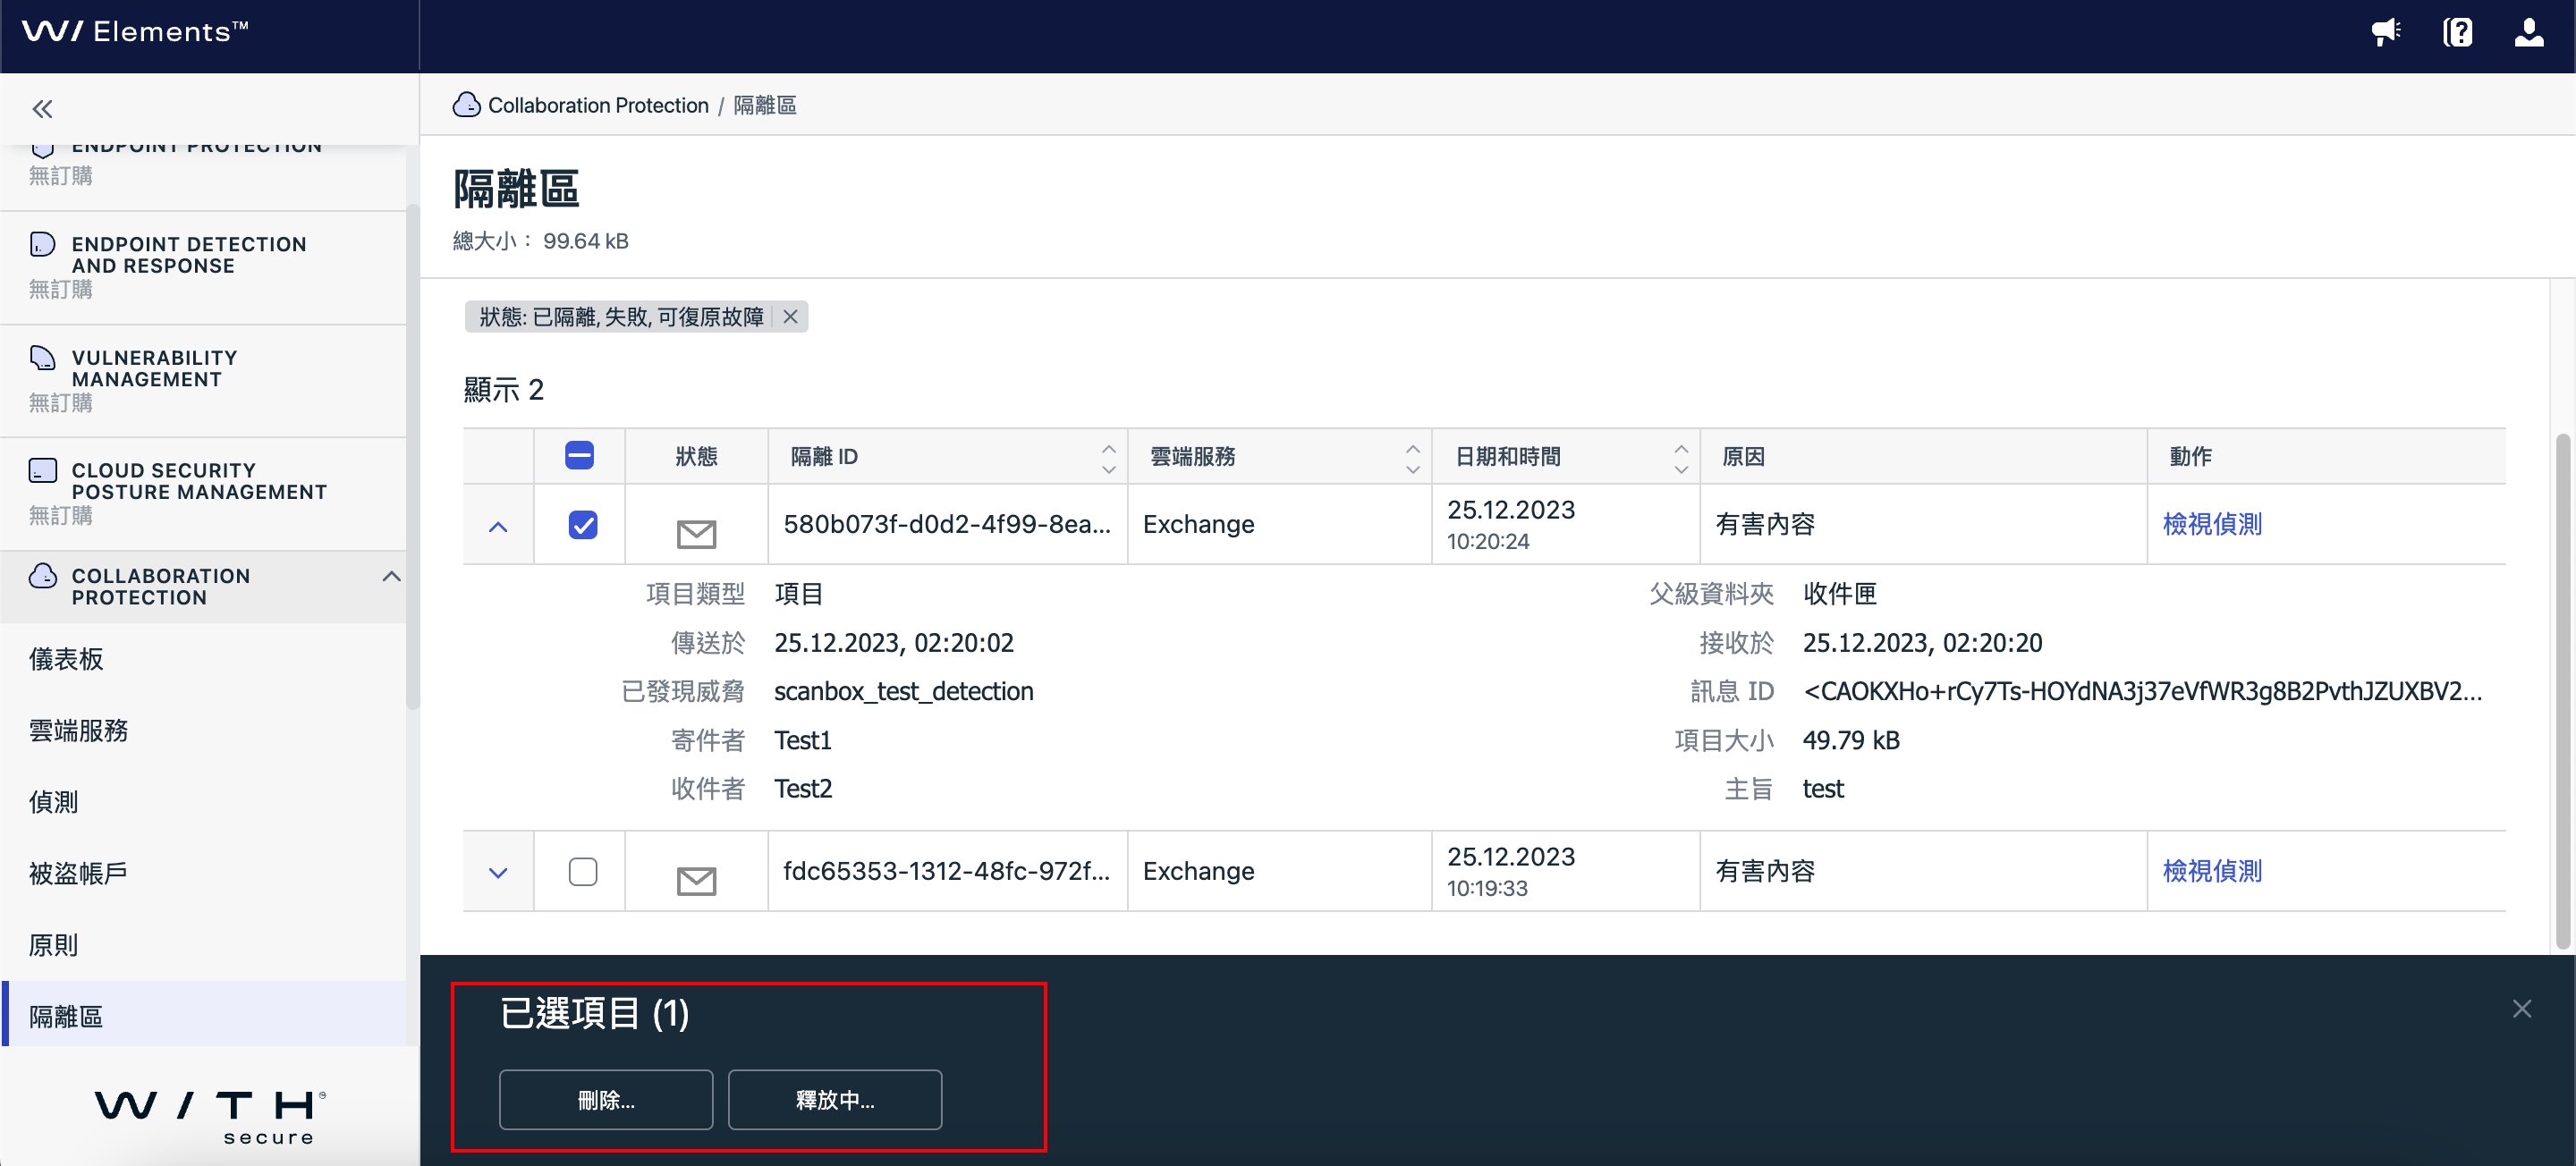The height and width of the screenshot is (1166, 2576).
Task: Click the 狀態 filter chip text
Action: (621, 317)
